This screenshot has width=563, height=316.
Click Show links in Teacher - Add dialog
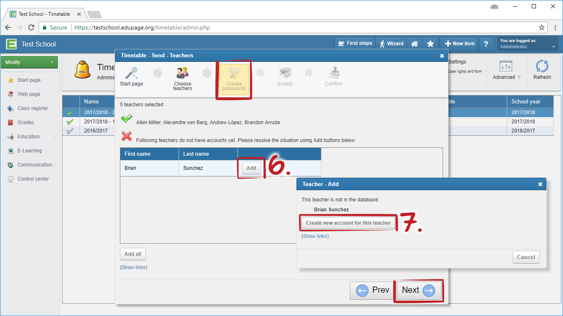[x=315, y=236]
